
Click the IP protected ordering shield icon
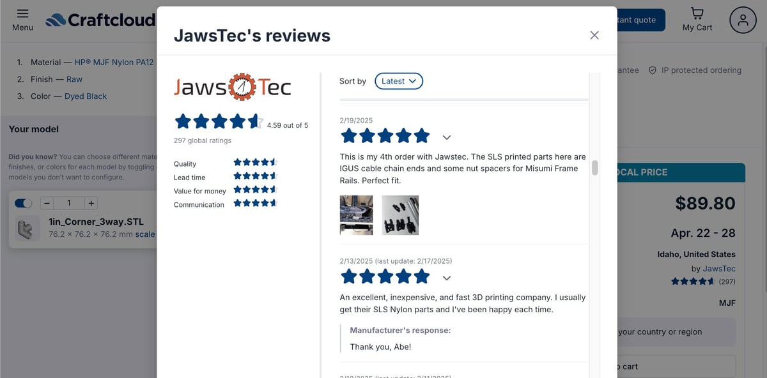[653, 70]
